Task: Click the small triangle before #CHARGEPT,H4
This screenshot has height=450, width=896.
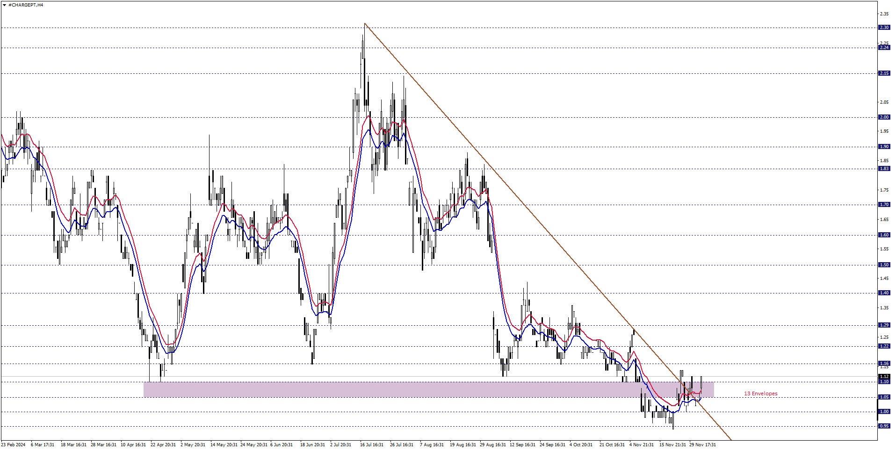Action: [x=4, y=5]
